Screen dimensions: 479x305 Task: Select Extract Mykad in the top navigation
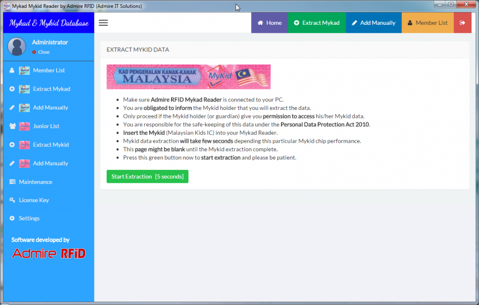(x=317, y=23)
